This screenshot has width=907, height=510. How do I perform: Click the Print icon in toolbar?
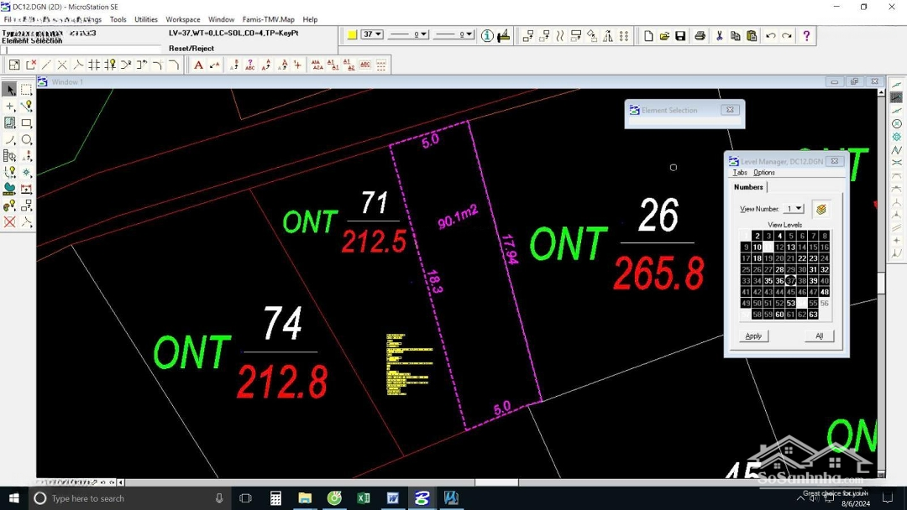(x=700, y=36)
